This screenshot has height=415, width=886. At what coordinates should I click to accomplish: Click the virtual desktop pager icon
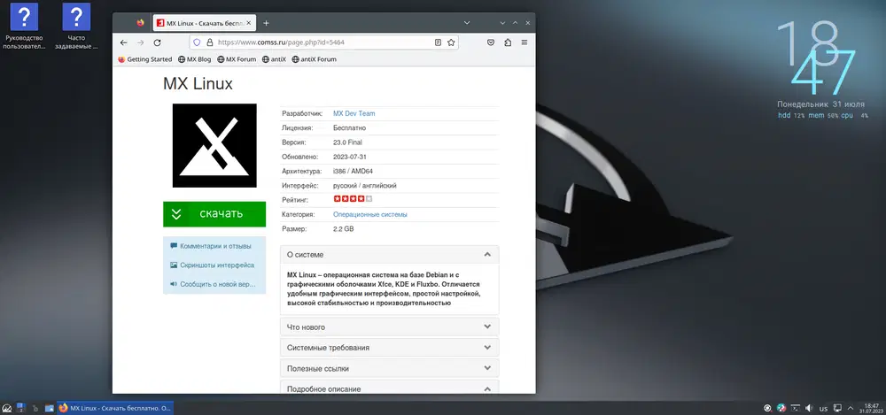click(21, 408)
